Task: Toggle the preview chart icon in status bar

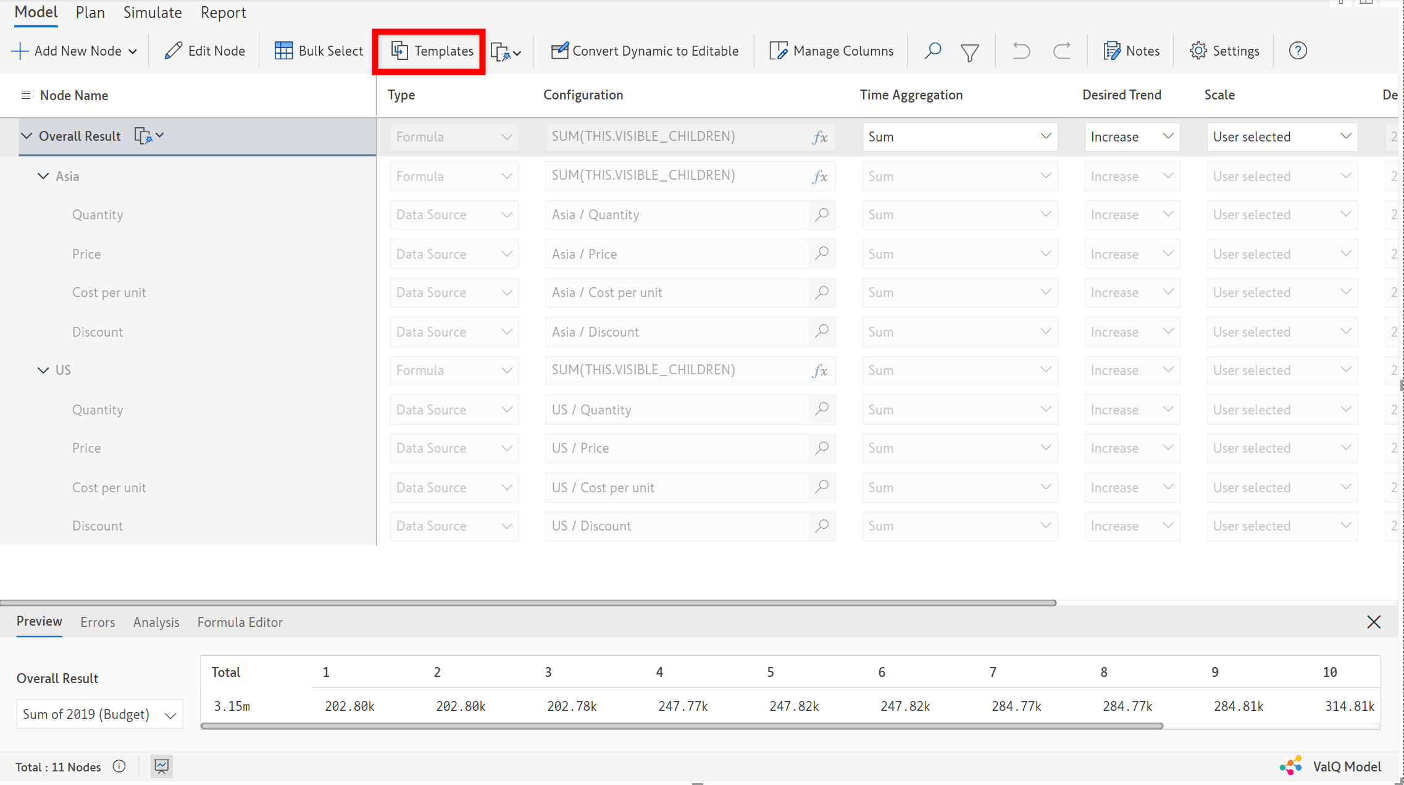Action: pyautogui.click(x=161, y=766)
